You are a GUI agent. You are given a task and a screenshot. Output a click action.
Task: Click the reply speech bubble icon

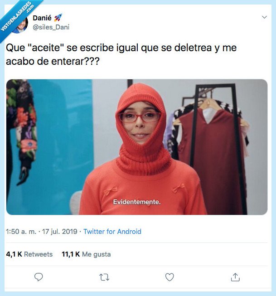[x=39, y=277]
